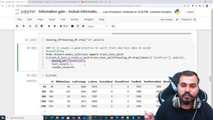The width and height of the screenshot is (213, 120).
Task: Click LotArea value 9375
Action: [94, 87]
